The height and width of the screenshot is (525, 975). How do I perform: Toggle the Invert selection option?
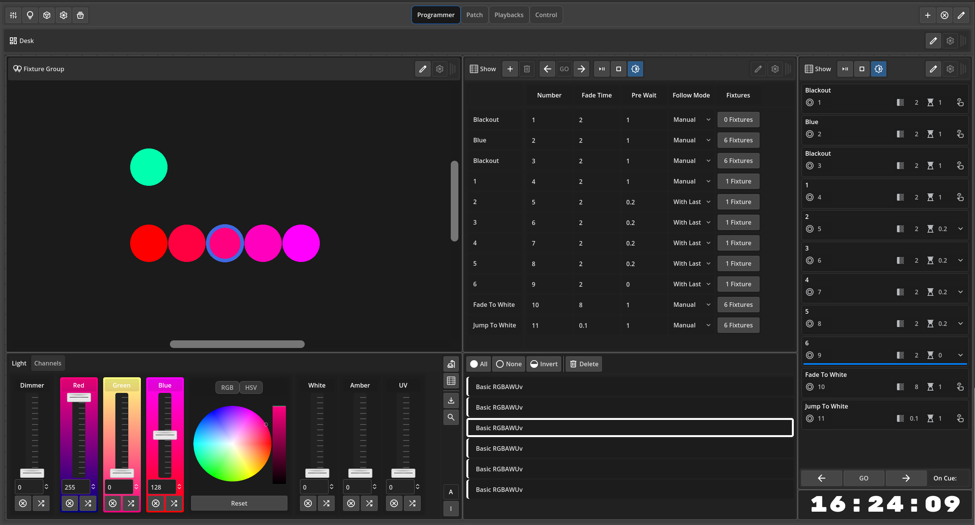coord(544,364)
